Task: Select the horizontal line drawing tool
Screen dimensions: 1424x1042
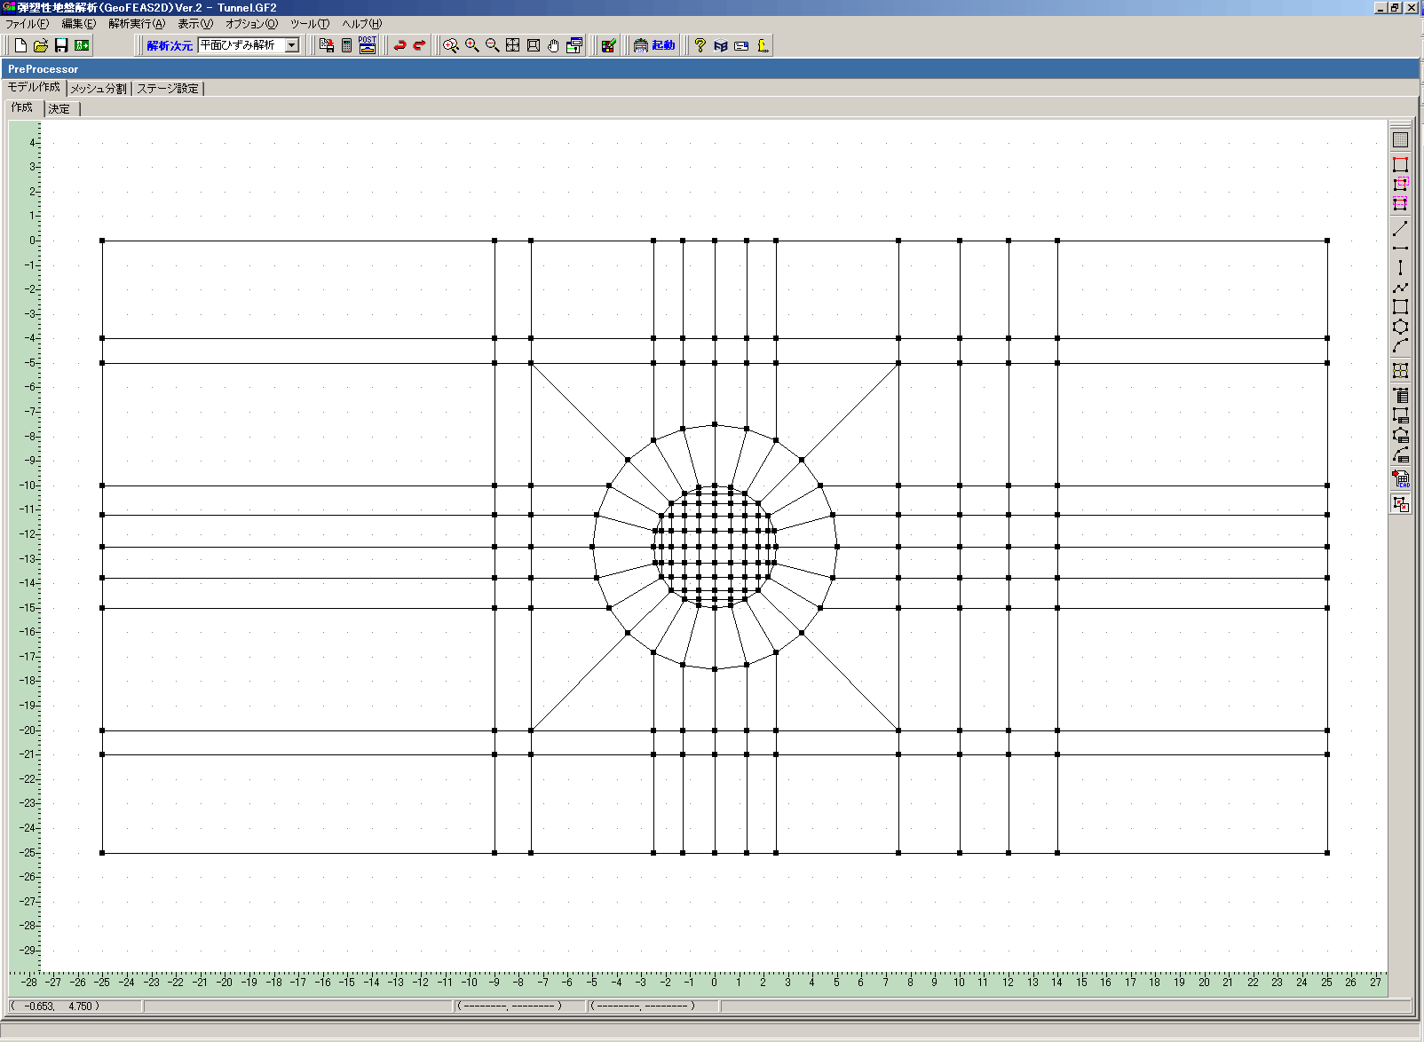Action: pyautogui.click(x=1400, y=249)
